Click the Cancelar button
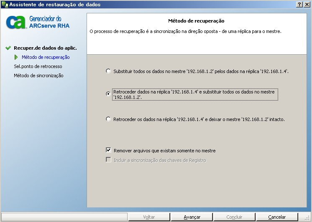This screenshot has height=222, width=312. tap(277, 217)
